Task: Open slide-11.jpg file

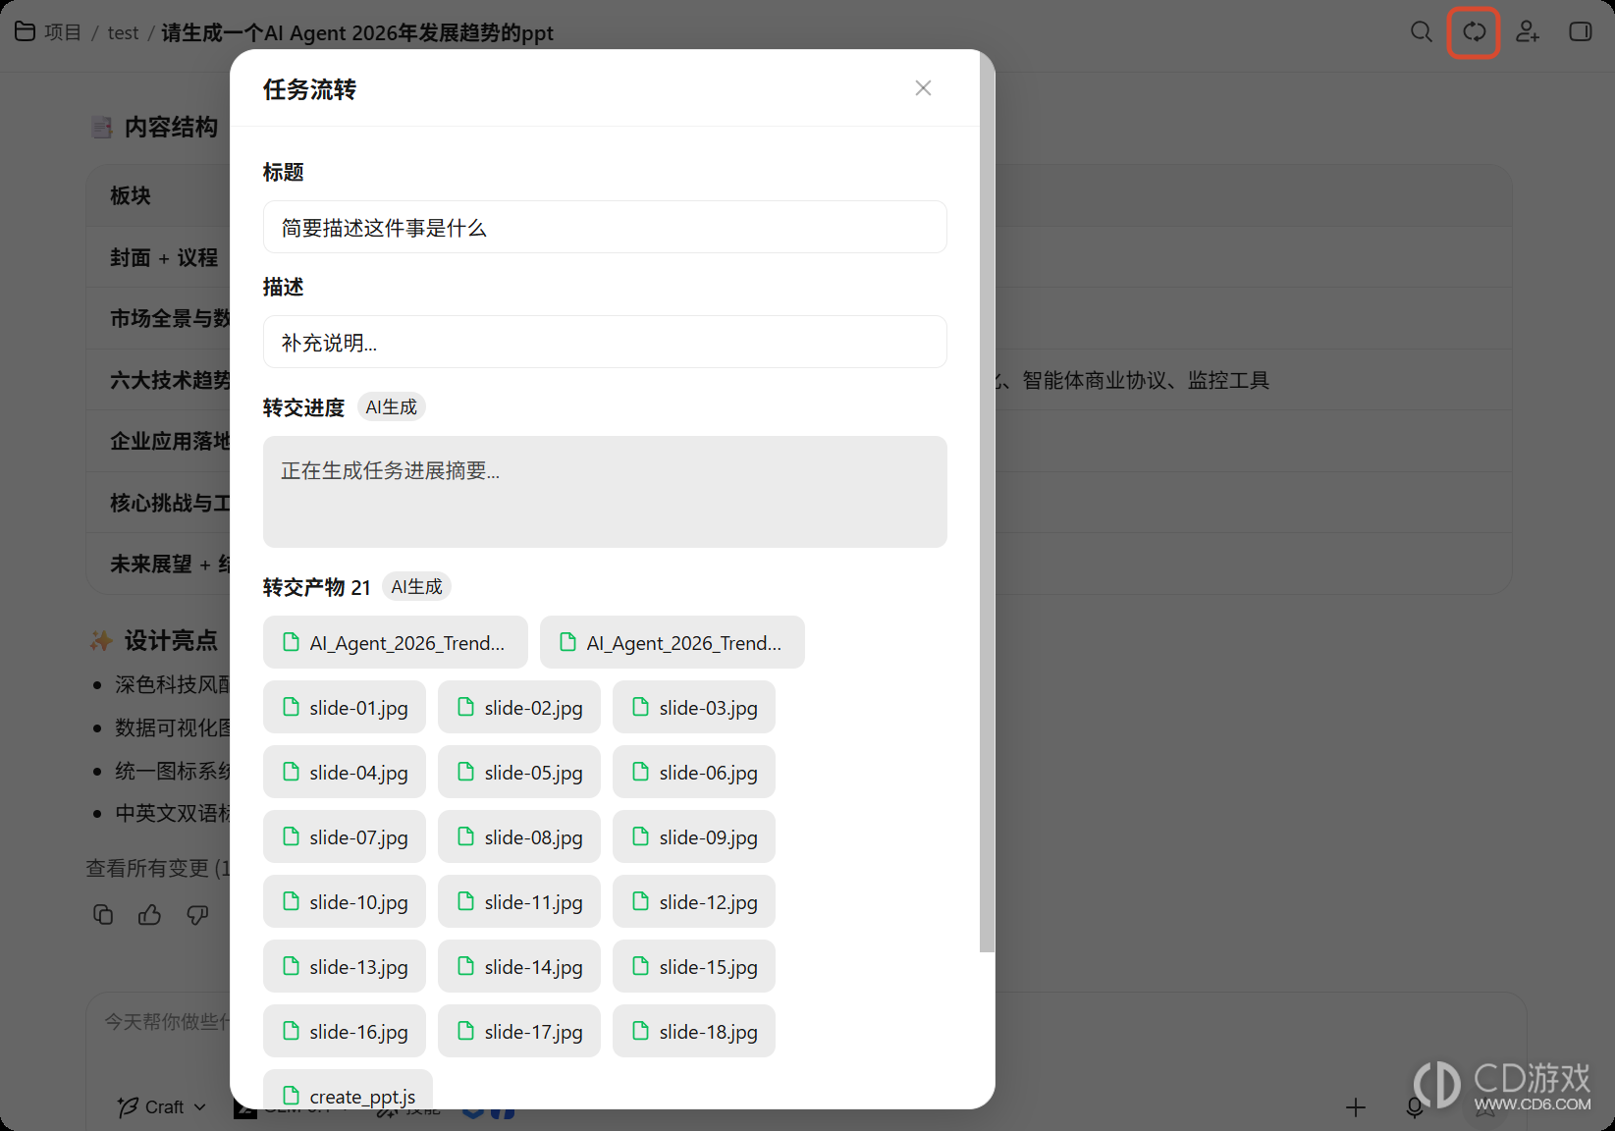Action: [x=519, y=902]
